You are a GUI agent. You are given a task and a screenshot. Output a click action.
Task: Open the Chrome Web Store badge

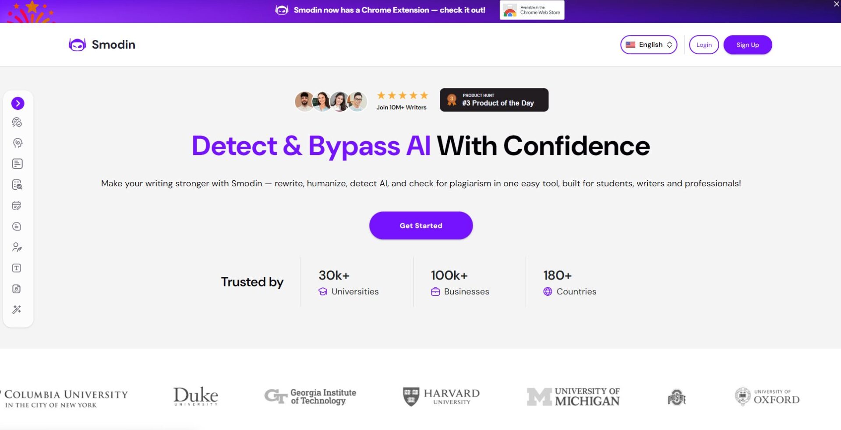pos(532,10)
